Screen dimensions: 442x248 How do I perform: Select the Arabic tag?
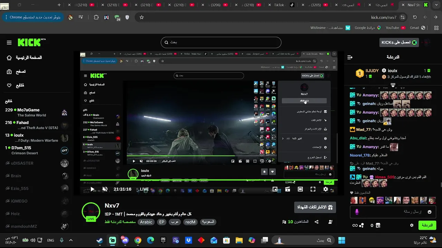(x=146, y=222)
